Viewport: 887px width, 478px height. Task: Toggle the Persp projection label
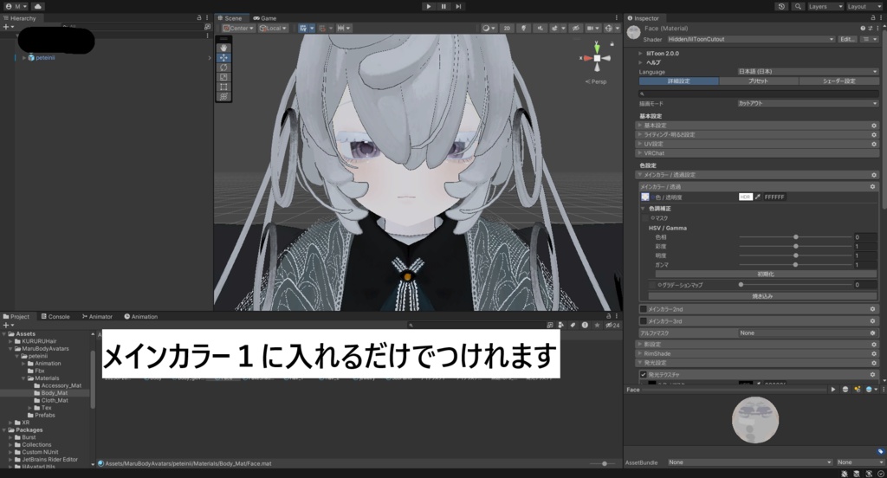pyautogui.click(x=596, y=81)
